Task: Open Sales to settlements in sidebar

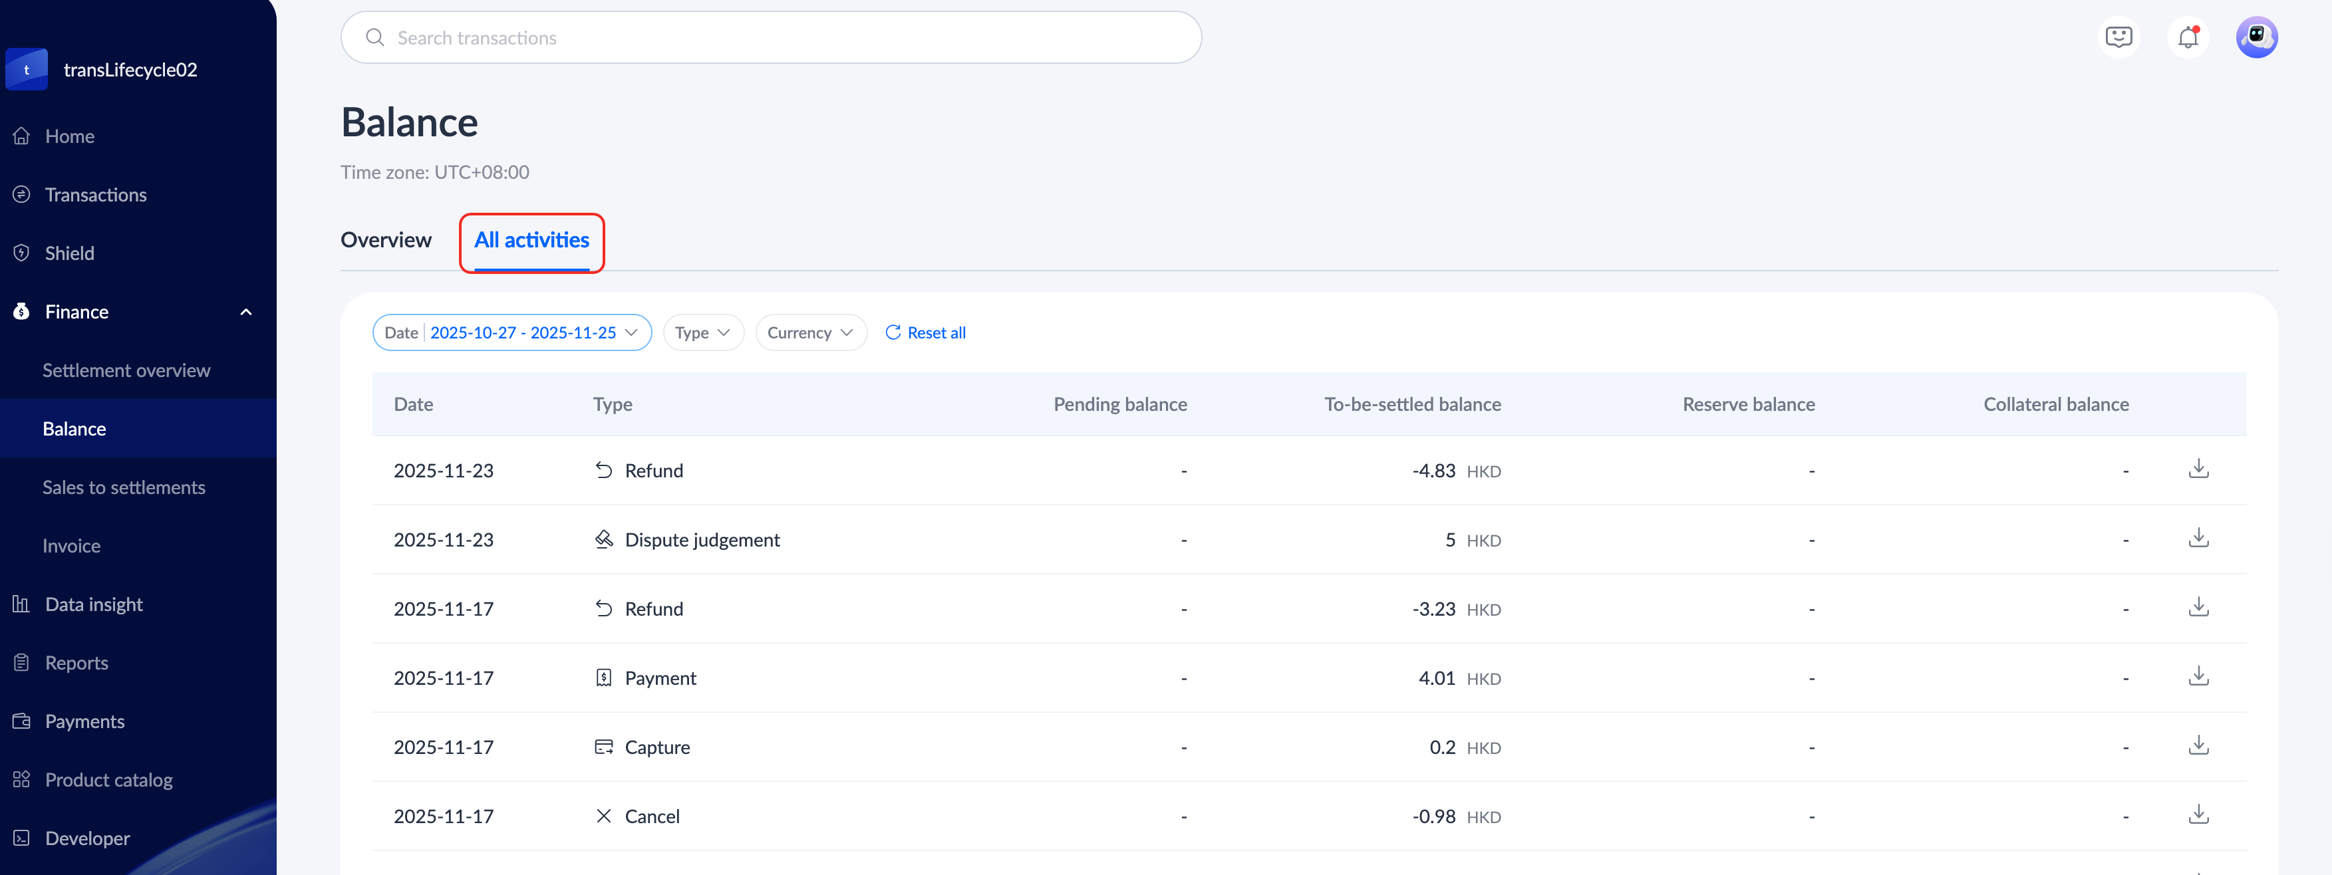Action: tap(123, 487)
